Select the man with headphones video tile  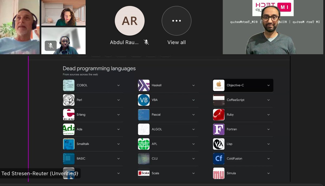[x=20, y=27]
